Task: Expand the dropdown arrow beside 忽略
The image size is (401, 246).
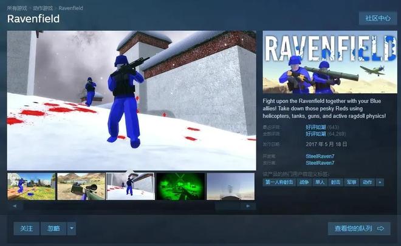Action: coord(72,228)
